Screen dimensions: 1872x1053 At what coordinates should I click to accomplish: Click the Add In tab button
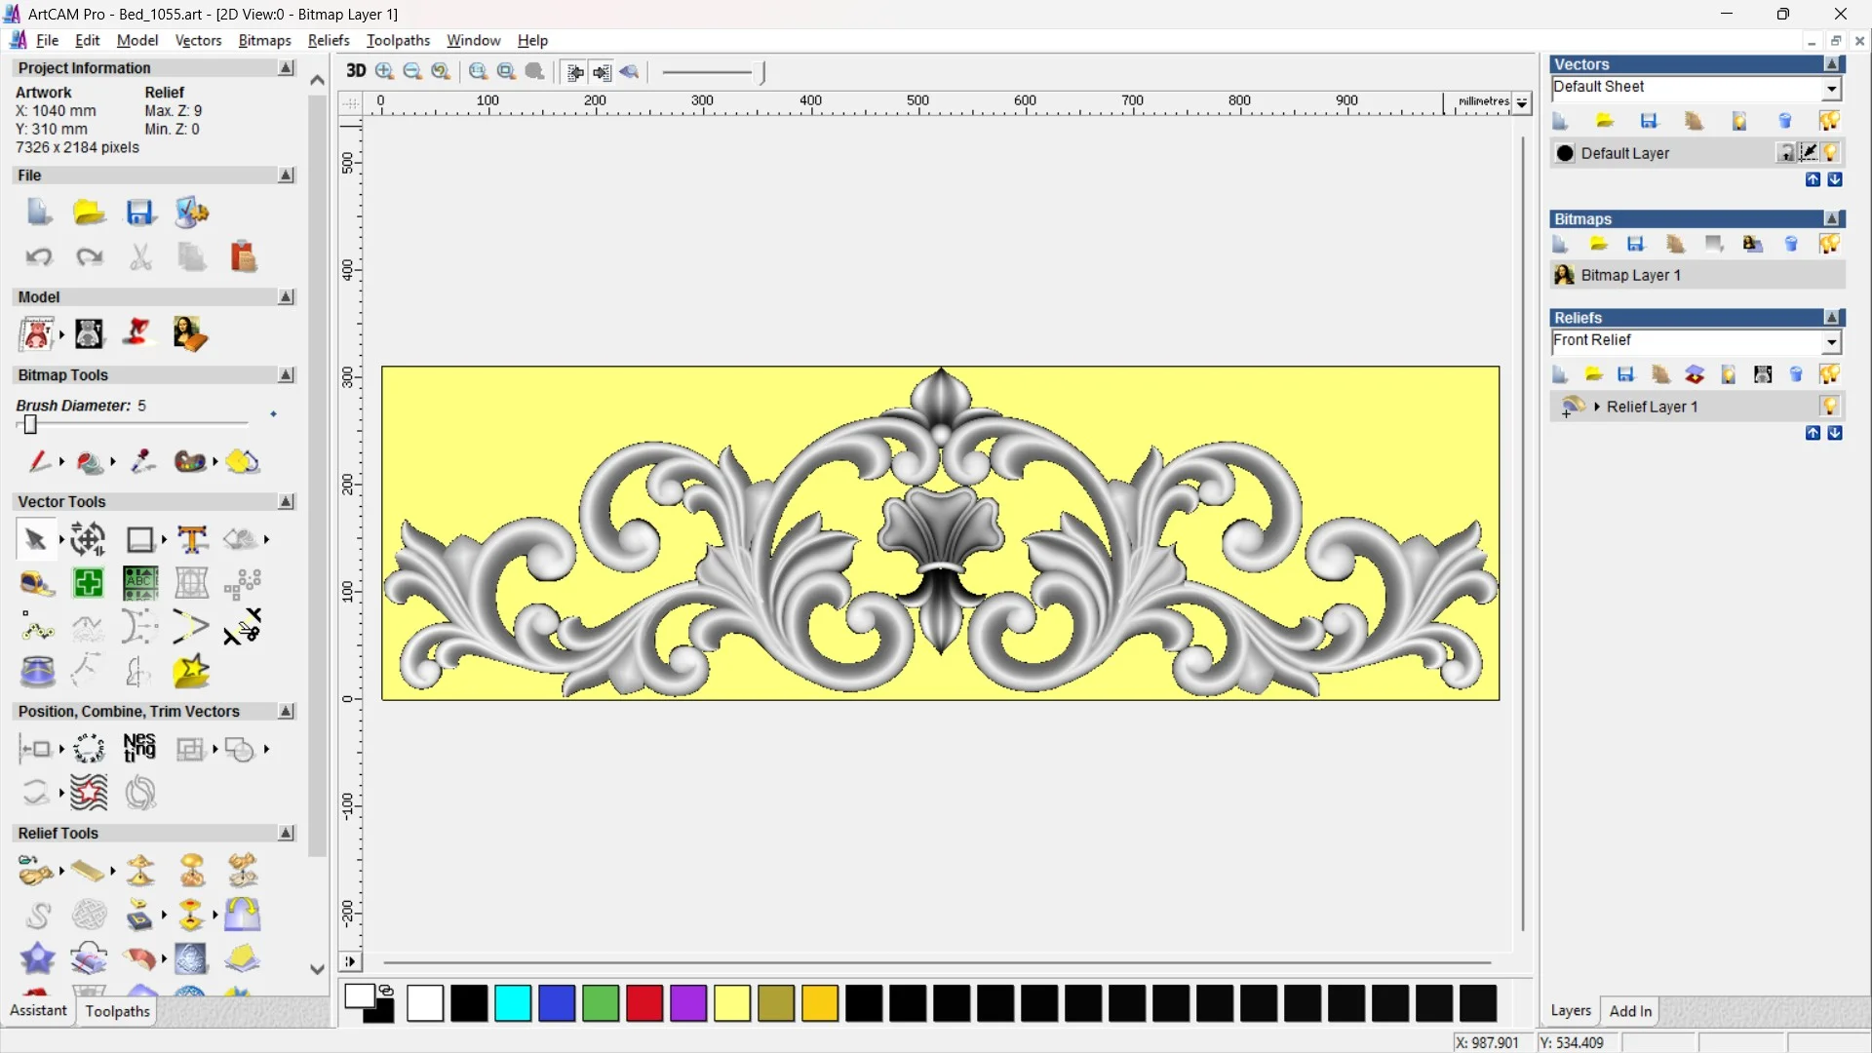[x=1630, y=1011]
